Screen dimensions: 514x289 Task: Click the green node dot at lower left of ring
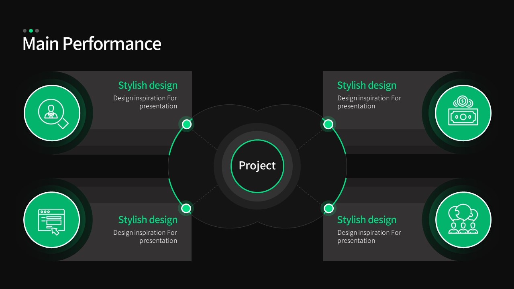tap(186, 208)
